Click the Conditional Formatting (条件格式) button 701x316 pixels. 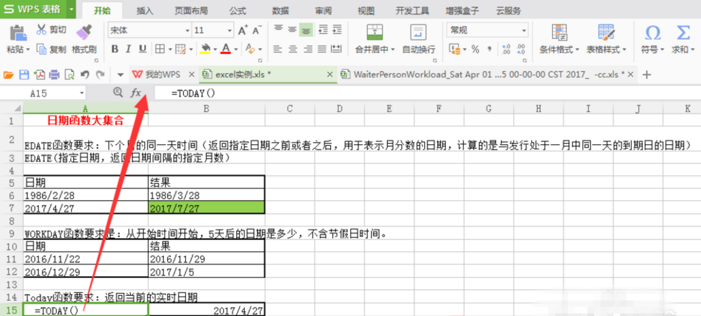(559, 39)
